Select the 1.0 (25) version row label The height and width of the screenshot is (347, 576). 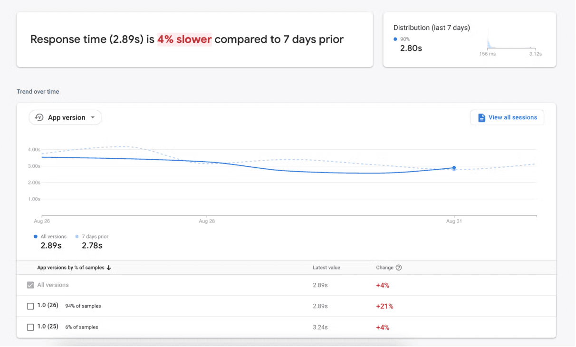tap(48, 327)
